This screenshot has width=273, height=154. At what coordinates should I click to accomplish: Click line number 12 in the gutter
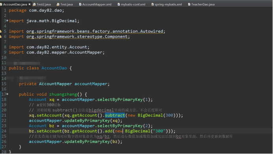(x=4, y=68)
